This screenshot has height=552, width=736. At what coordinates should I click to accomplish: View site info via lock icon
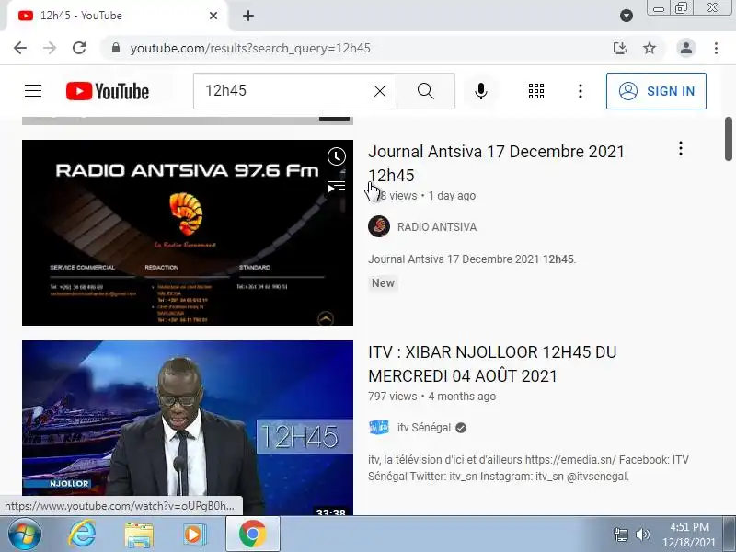(x=116, y=48)
